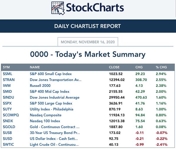Open S&P 600 Small Cap Index chart
The height and width of the screenshot is (149, 176).
tap(51, 74)
